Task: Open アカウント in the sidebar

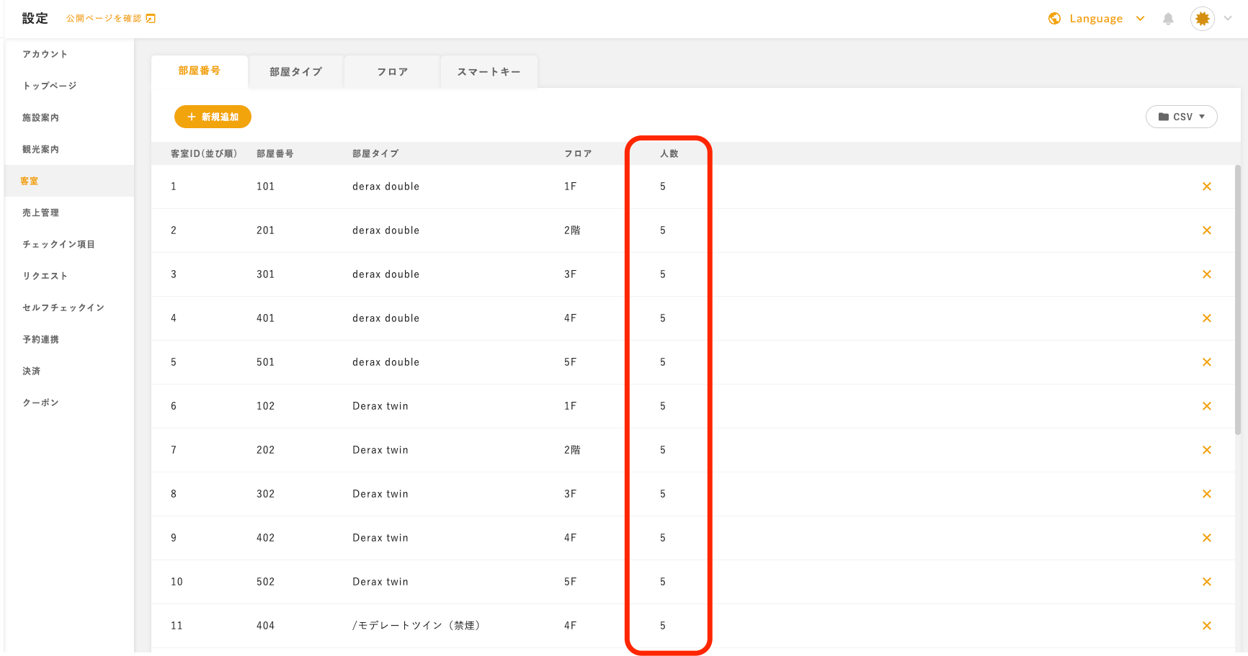Action: pyautogui.click(x=45, y=54)
